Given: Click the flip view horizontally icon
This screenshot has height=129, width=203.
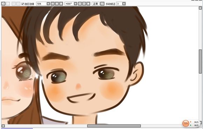Looking at the screenshot, I should (102, 4).
